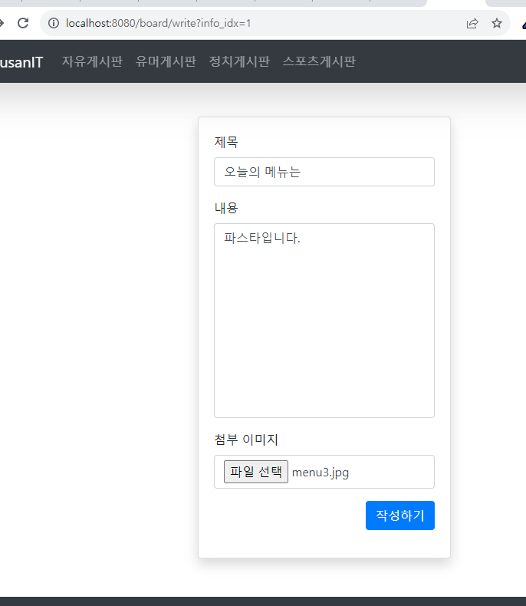Select the 첨부 이미지 label
Viewport: 526px width, 606px height.
(246, 440)
